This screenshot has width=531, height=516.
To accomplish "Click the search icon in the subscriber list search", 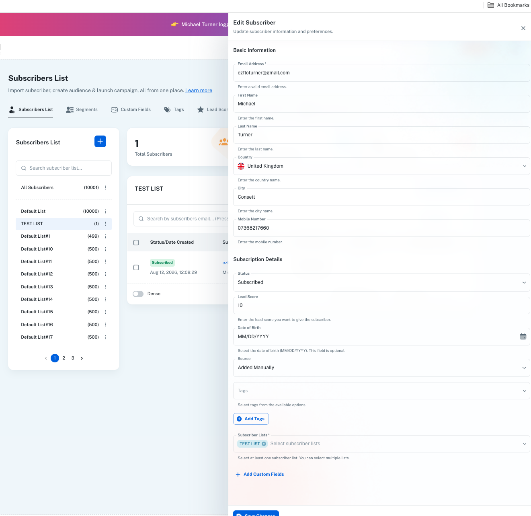I will (x=24, y=168).
